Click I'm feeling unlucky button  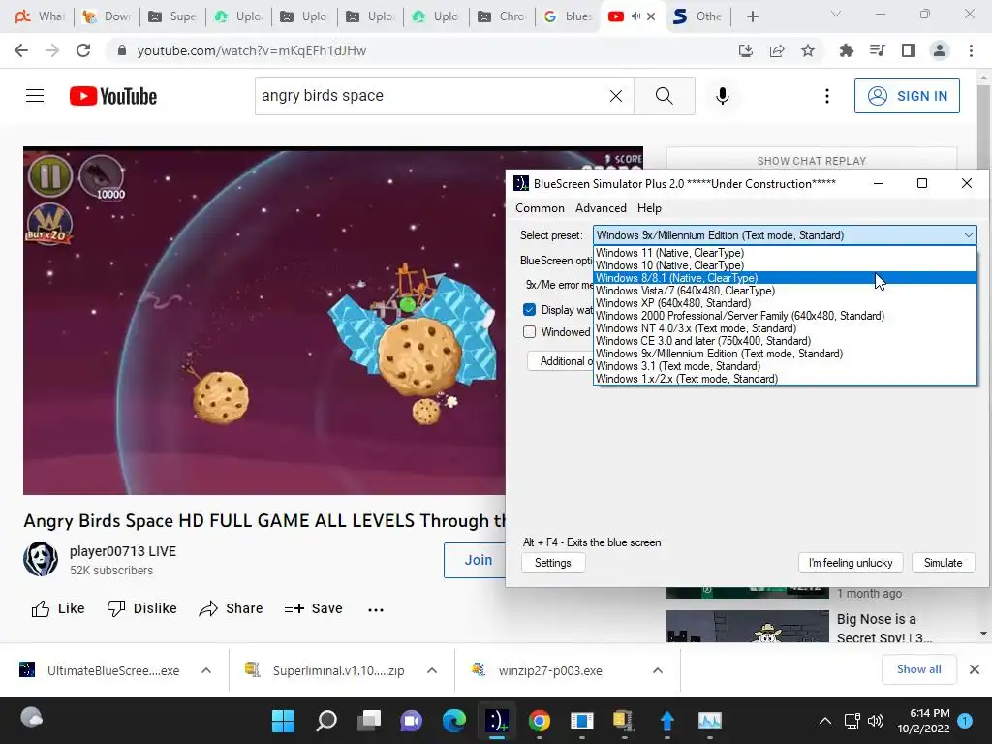[851, 563]
